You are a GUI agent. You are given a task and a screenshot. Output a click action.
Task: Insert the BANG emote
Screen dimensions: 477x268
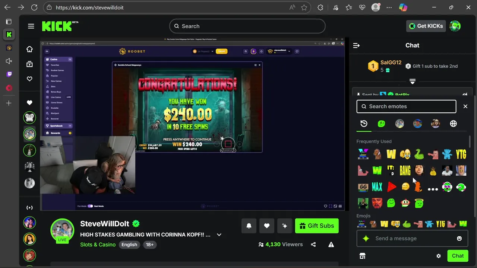point(405,170)
